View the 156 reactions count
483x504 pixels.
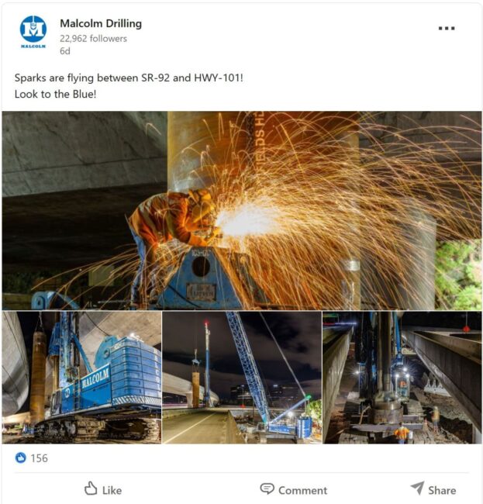tap(40, 458)
